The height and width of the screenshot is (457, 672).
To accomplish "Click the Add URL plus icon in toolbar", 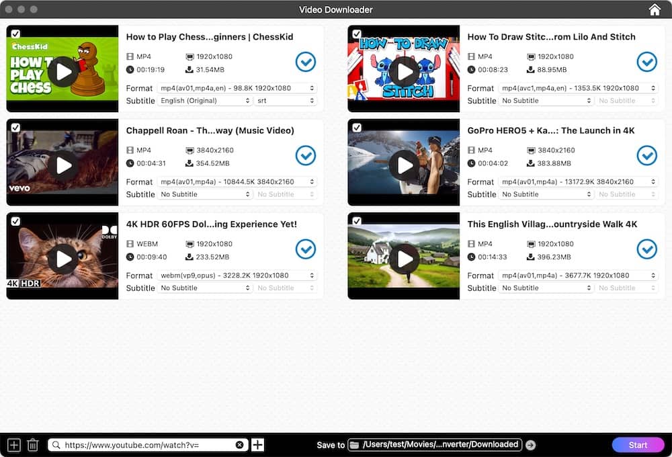I will tap(14, 444).
